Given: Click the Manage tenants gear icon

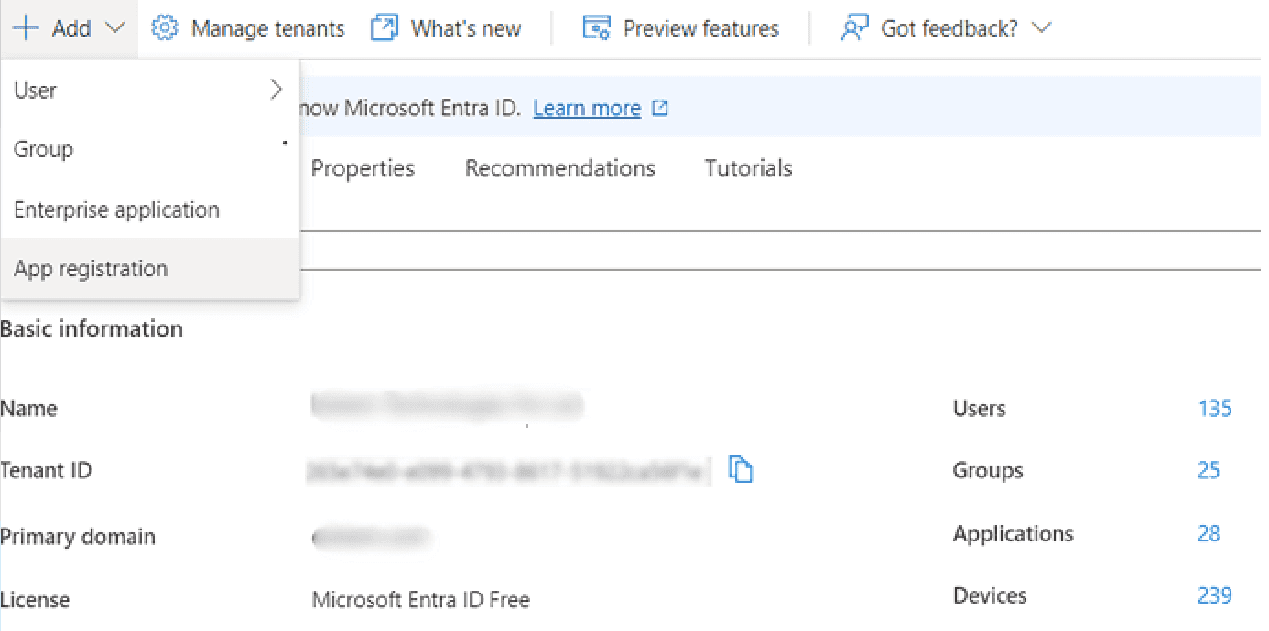Looking at the screenshot, I should (164, 28).
